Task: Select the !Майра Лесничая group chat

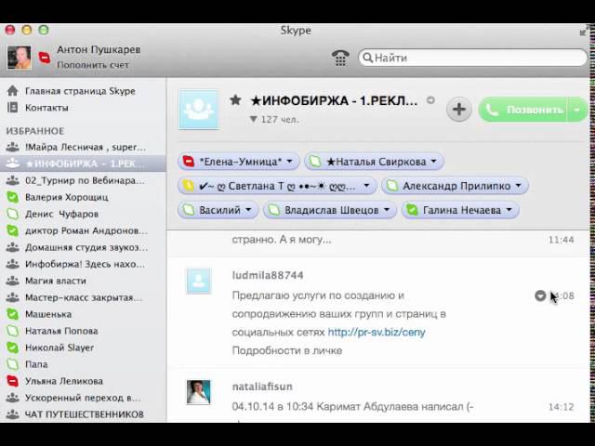Action: (x=83, y=147)
